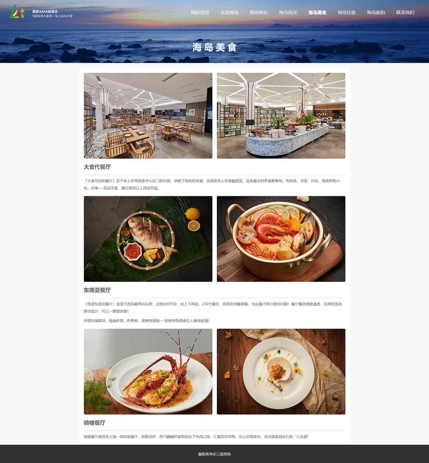Image resolution: width=429 pixels, height=463 pixels.
Task: Click the 西岛 logo icon
Action: click(x=17, y=12)
